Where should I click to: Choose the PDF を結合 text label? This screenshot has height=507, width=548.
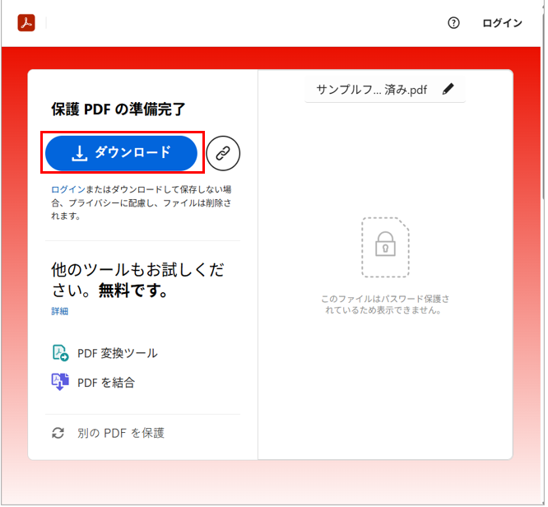coord(106,382)
